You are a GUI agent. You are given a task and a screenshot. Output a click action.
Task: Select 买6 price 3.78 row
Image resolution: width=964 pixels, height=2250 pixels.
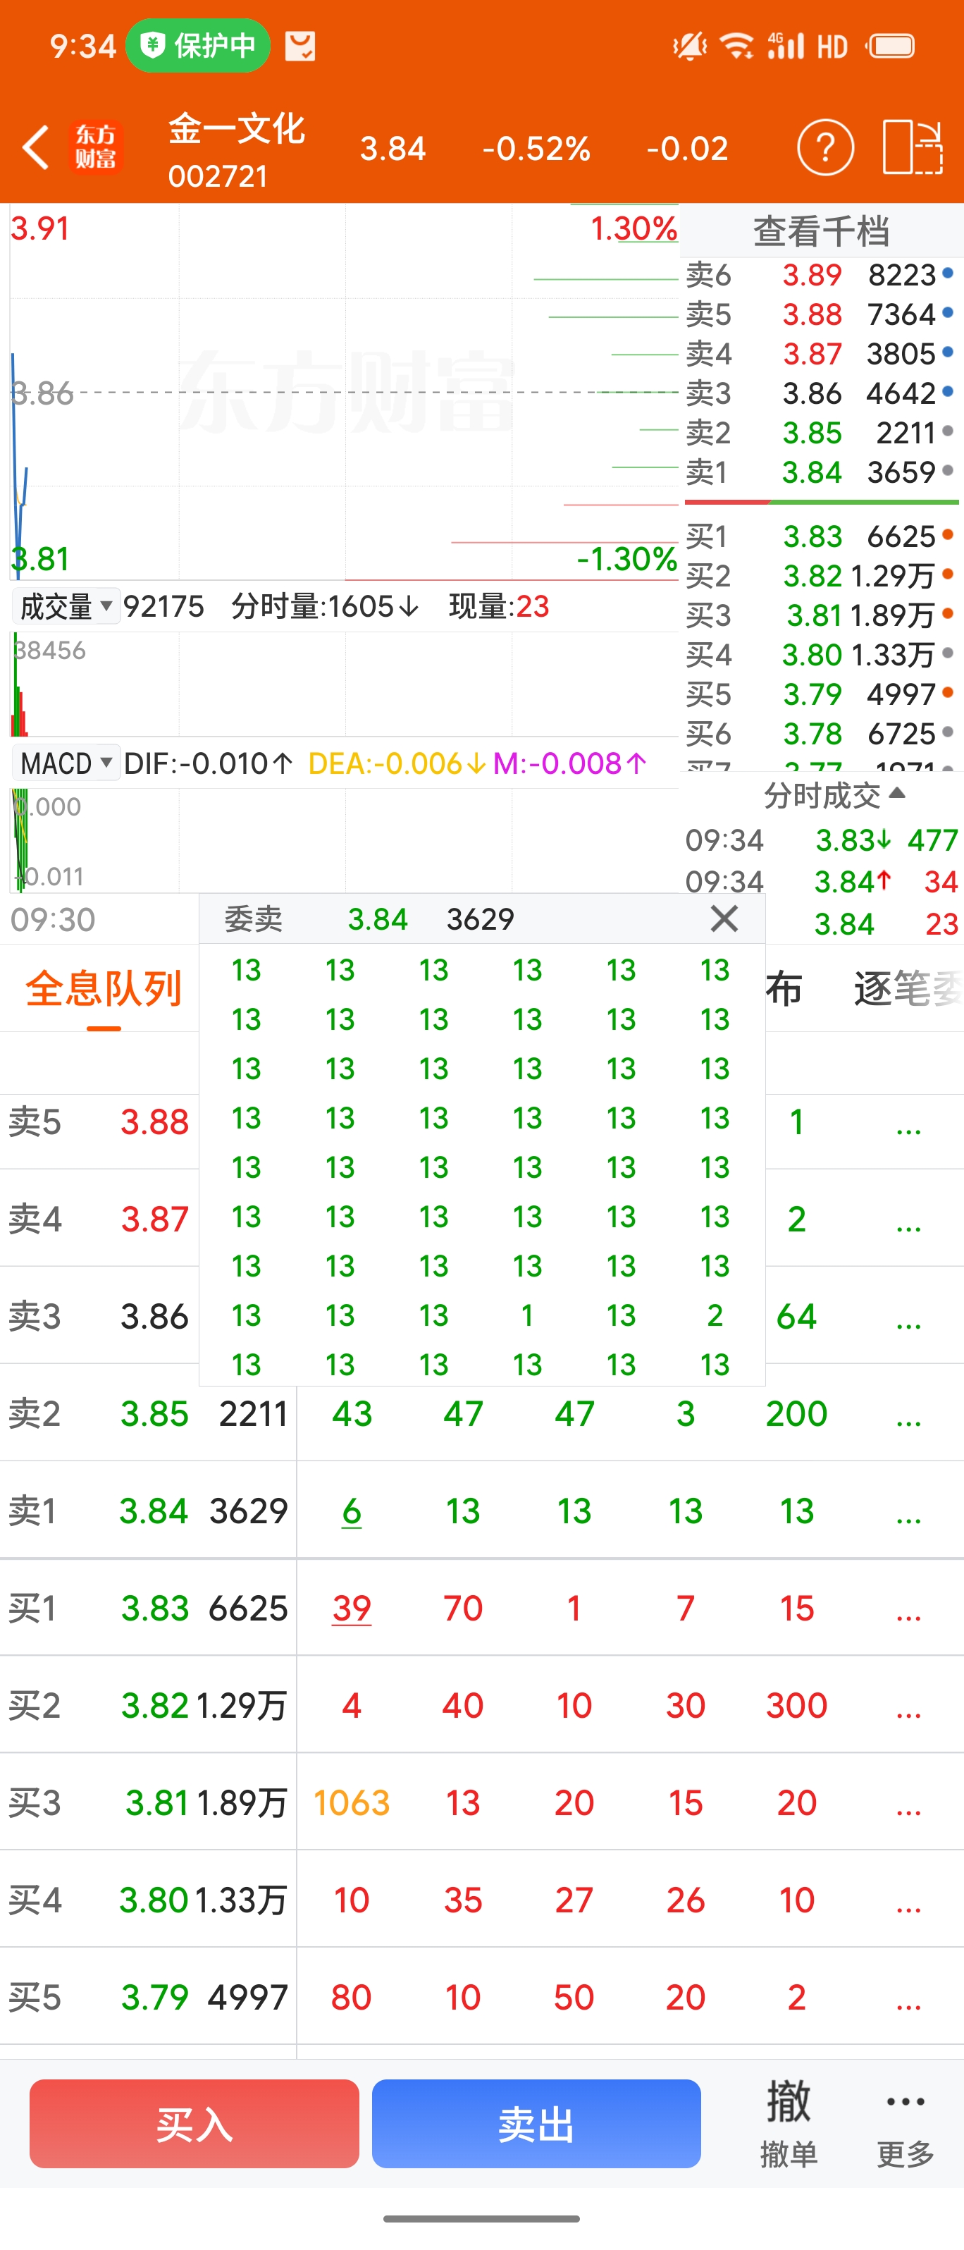(x=821, y=734)
